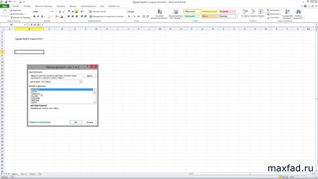
Task: Click the Undo arrow in quick access toolbar
Action: click(9, 2)
